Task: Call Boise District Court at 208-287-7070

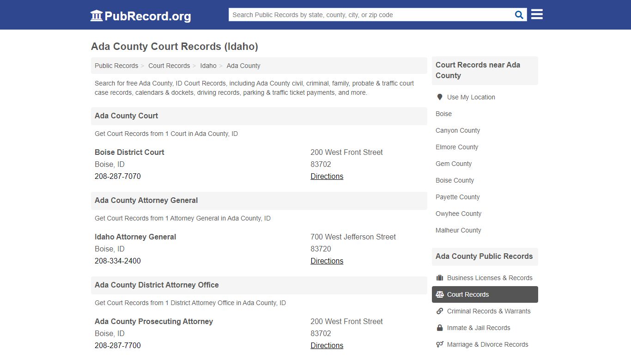Action: 118,176
